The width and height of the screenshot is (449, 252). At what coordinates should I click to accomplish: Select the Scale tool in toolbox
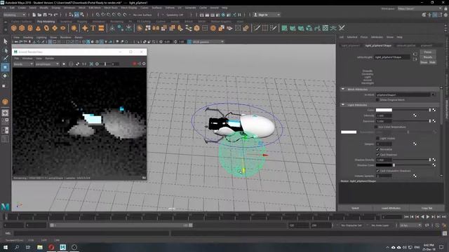4,85
